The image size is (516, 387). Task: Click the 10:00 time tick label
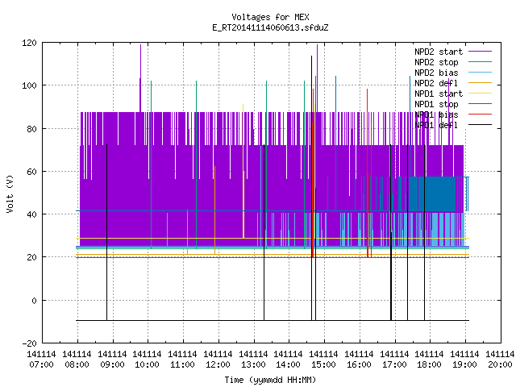click(x=147, y=364)
